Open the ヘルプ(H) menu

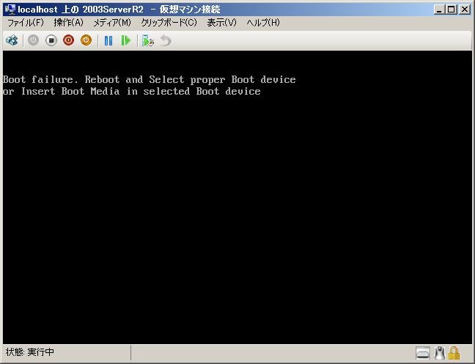263,23
